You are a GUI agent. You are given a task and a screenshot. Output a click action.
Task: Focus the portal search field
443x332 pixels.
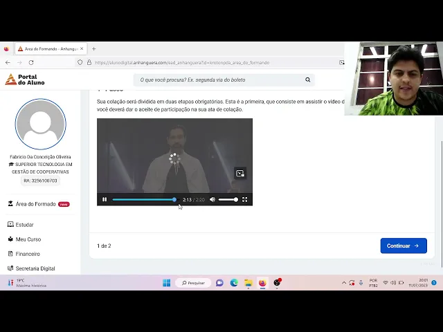(x=224, y=80)
